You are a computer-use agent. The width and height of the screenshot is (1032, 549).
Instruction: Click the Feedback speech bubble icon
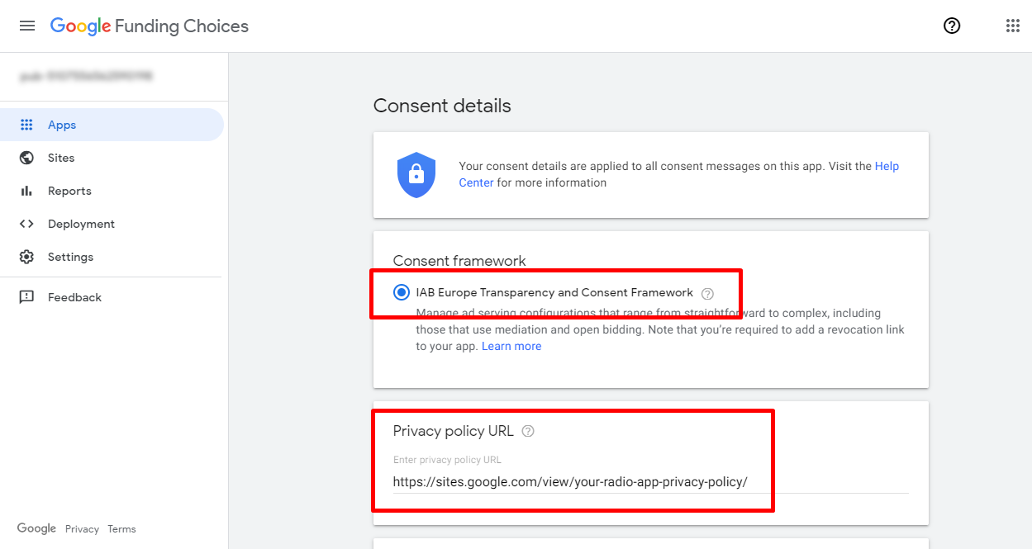26,297
